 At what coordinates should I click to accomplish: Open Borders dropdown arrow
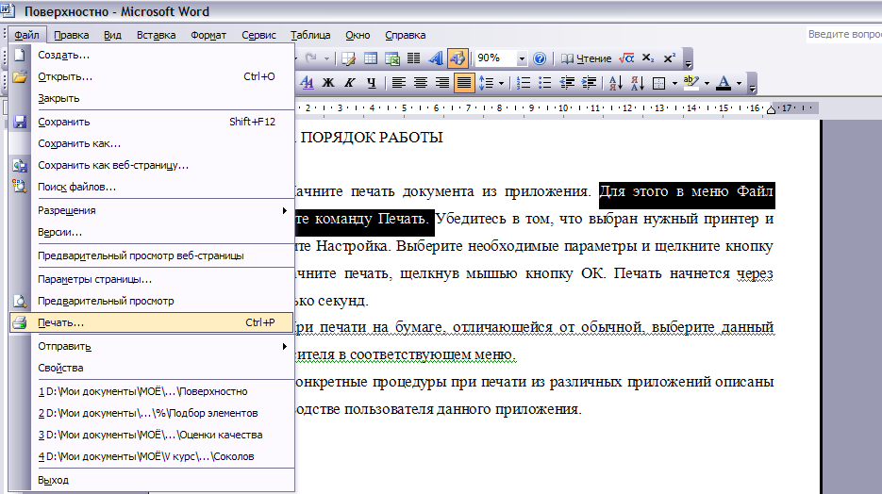click(x=674, y=84)
